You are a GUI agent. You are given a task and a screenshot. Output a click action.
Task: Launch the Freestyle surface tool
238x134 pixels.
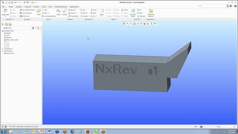coord(141,16)
